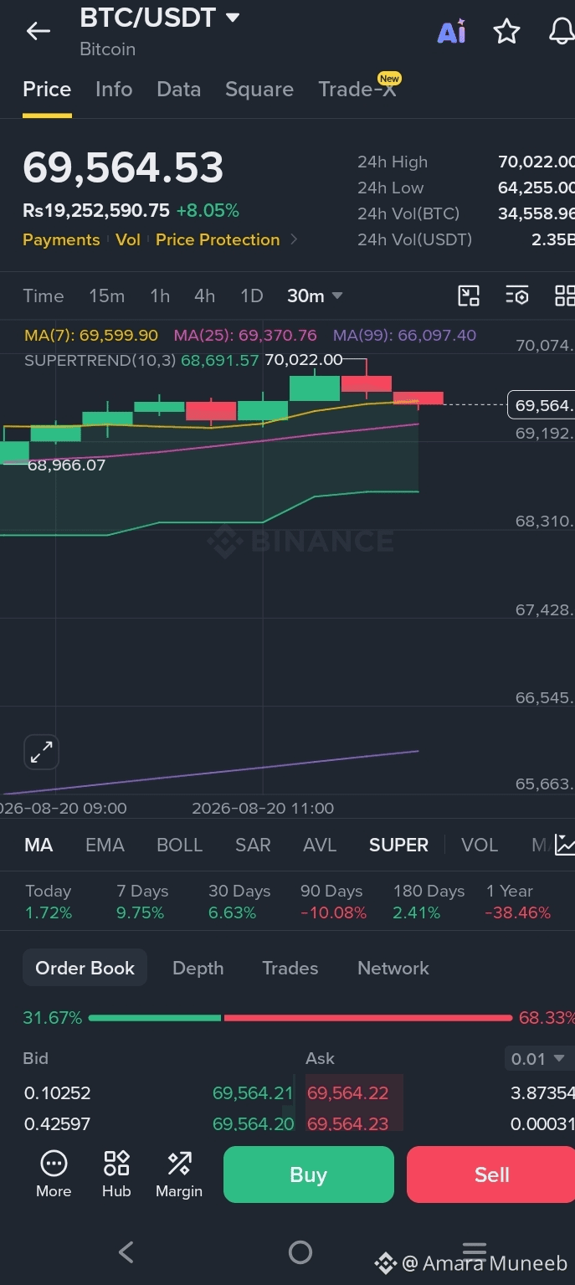Switch to the Square tab
The image size is (575, 1285).
(259, 90)
